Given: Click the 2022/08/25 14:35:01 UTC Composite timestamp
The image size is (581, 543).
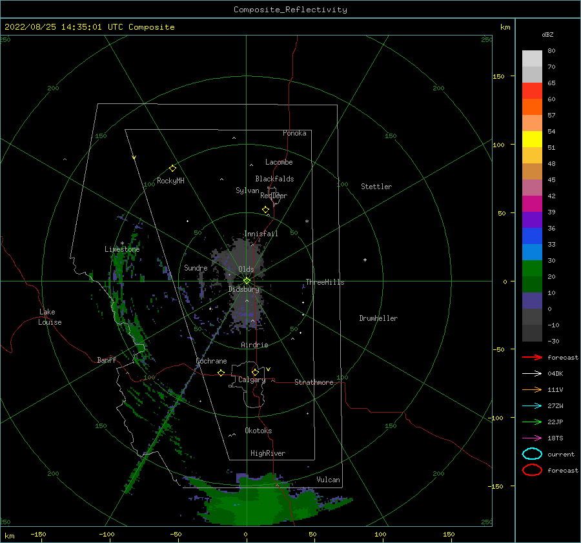Looking at the screenshot, I should 89,27.
